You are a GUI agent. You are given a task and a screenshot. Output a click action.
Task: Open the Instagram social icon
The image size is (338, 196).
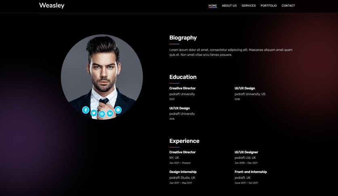click(x=102, y=114)
